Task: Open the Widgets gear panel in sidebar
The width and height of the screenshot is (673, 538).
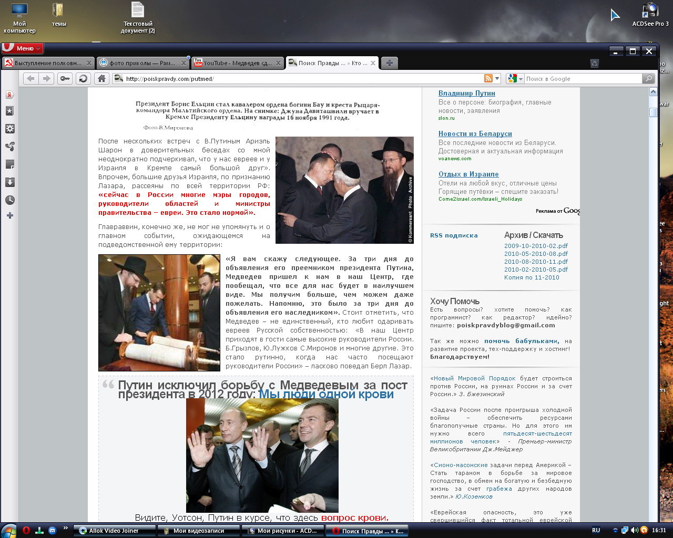Action: 9,129
